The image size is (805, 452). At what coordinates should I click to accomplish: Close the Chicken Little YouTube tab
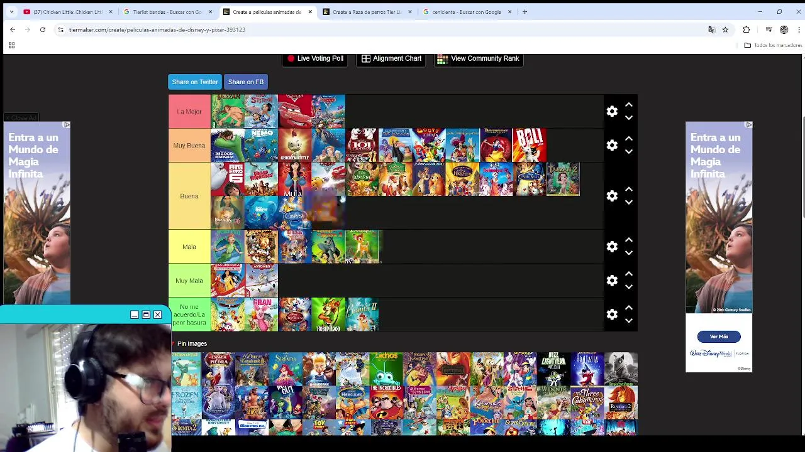click(111, 11)
